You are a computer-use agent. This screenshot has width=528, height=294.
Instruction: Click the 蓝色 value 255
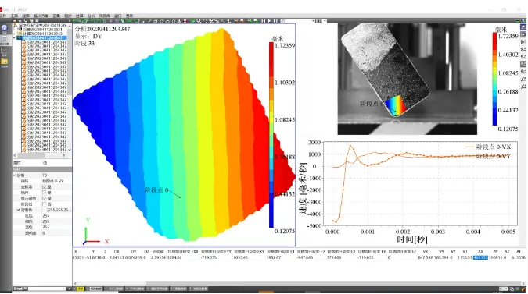pyautogui.click(x=46, y=227)
